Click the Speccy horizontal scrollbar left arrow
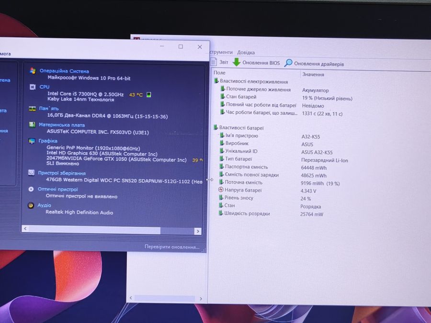This screenshot has height=323, width=431. click(x=25, y=229)
